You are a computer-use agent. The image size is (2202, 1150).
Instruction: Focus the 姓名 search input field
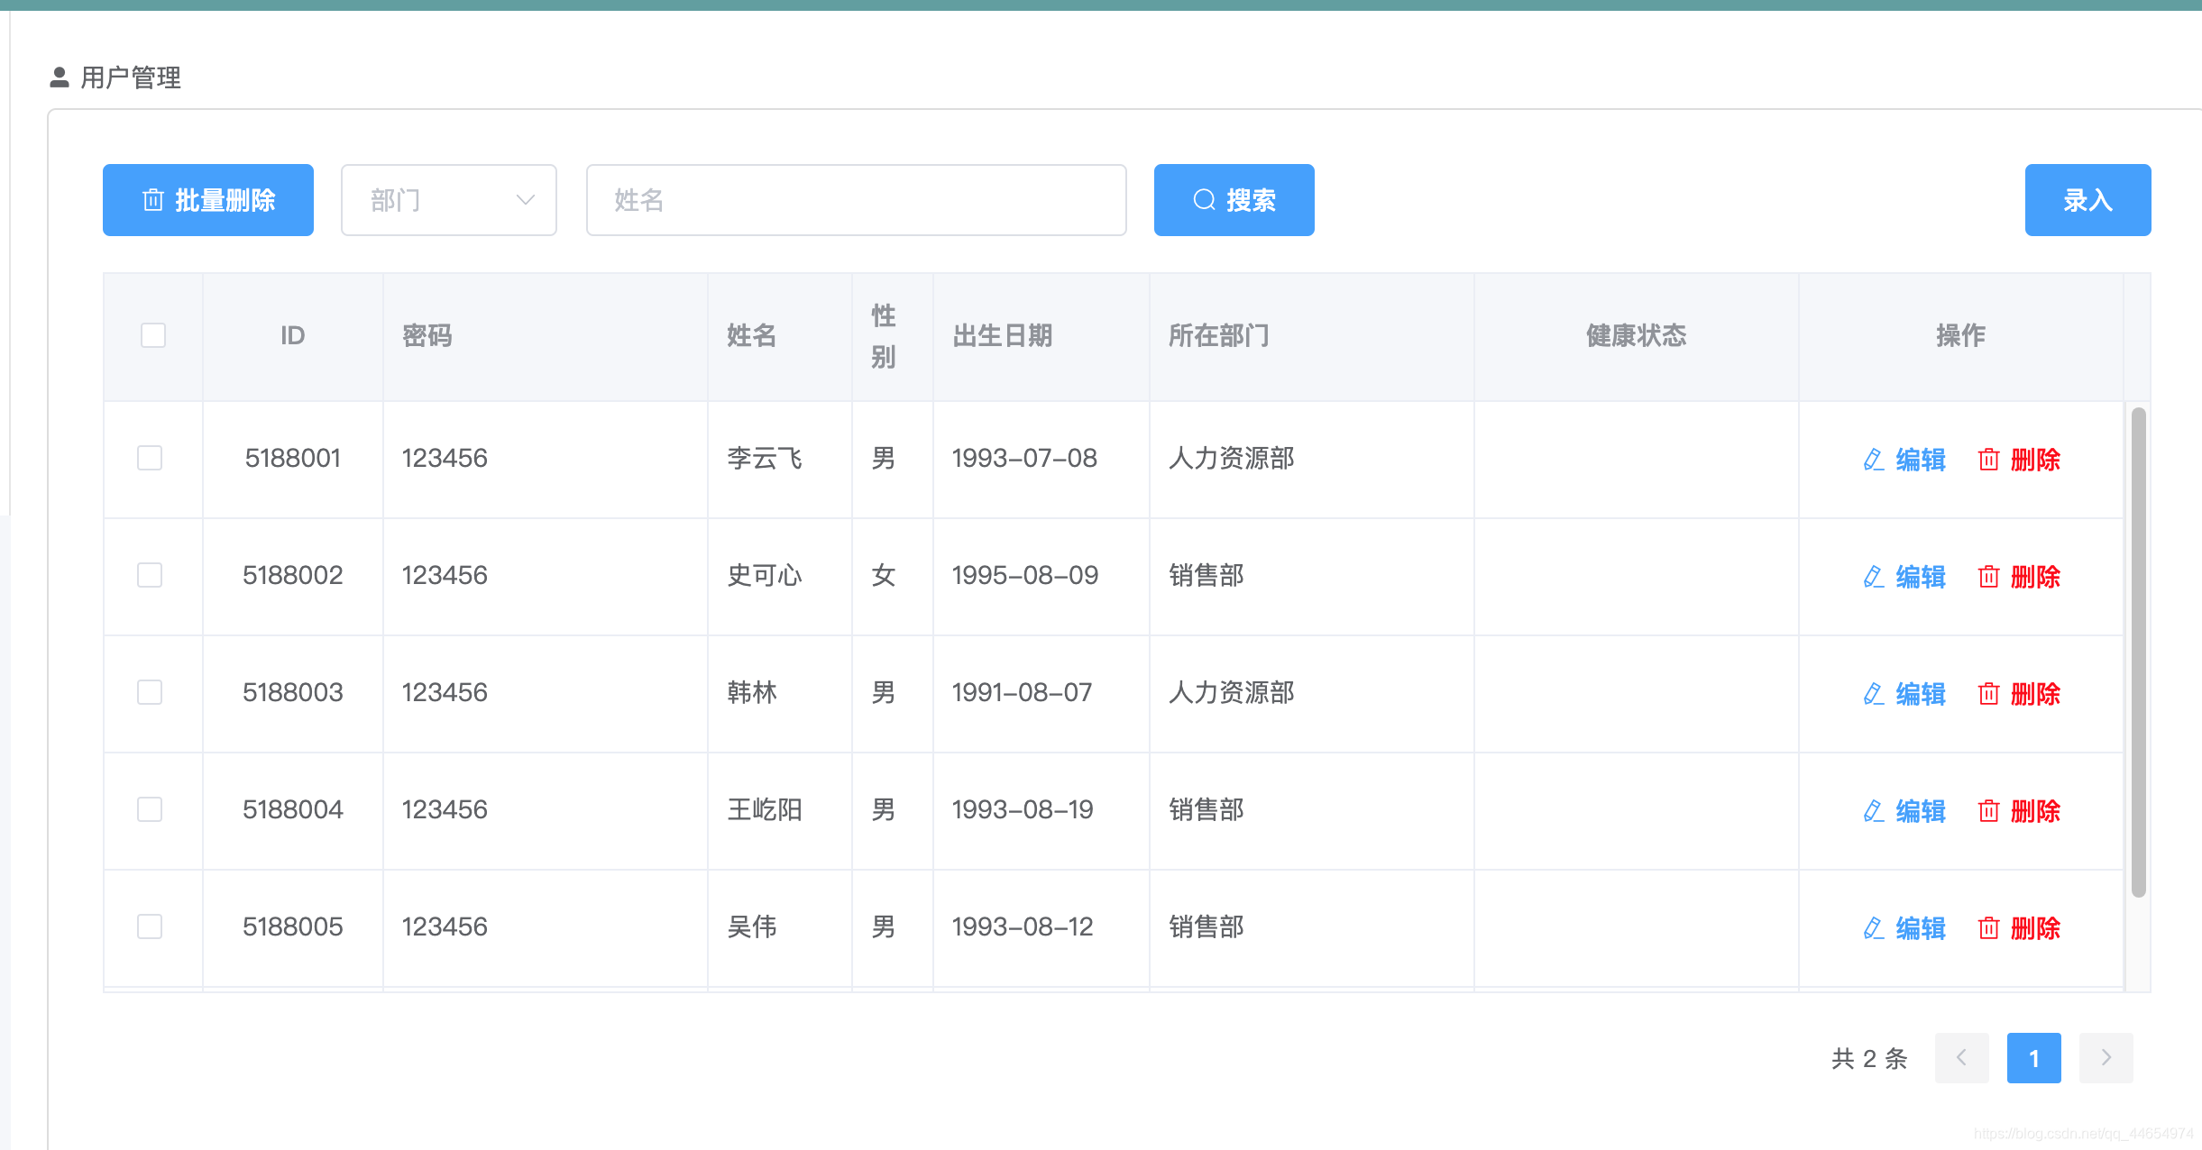[x=856, y=200]
